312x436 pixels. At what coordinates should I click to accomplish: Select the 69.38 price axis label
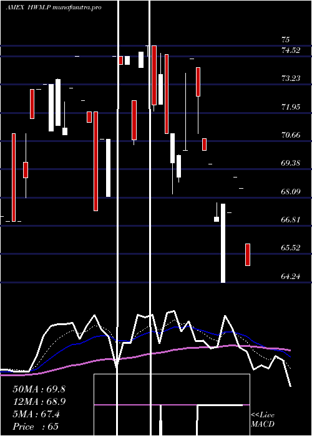click(x=291, y=163)
